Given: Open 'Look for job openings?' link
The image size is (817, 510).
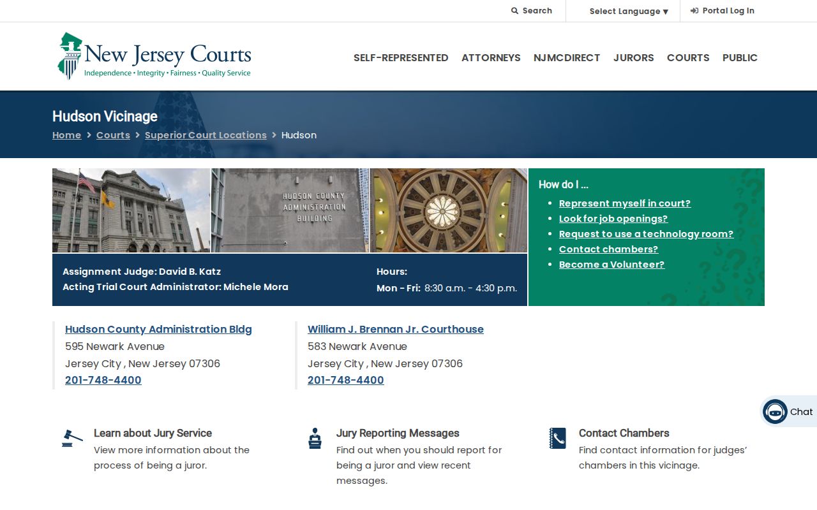Looking at the screenshot, I should [x=613, y=219].
